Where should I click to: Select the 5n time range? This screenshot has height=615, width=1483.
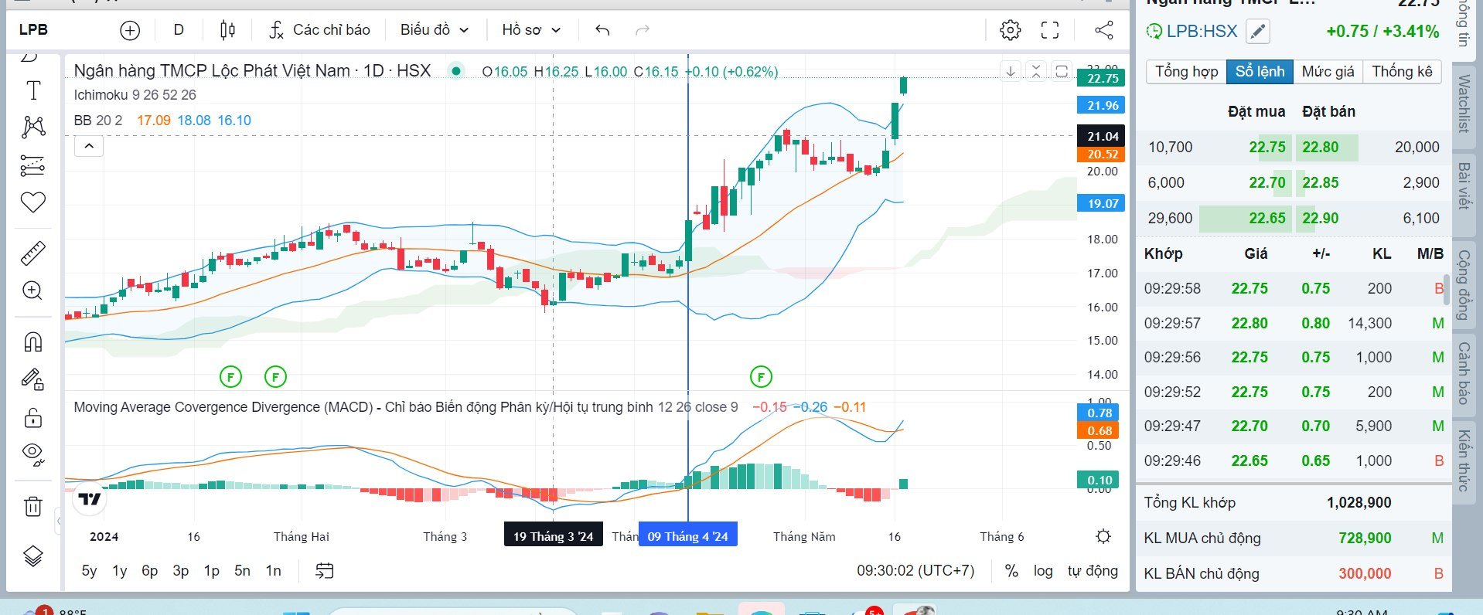tap(242, 571)
